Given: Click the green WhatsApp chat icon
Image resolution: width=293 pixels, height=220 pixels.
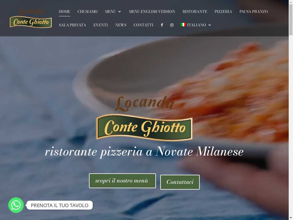Looking at the screenshot, I should point(16,205).
